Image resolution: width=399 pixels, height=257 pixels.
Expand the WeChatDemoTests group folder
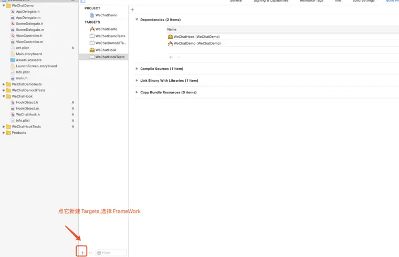coord(4,84)
